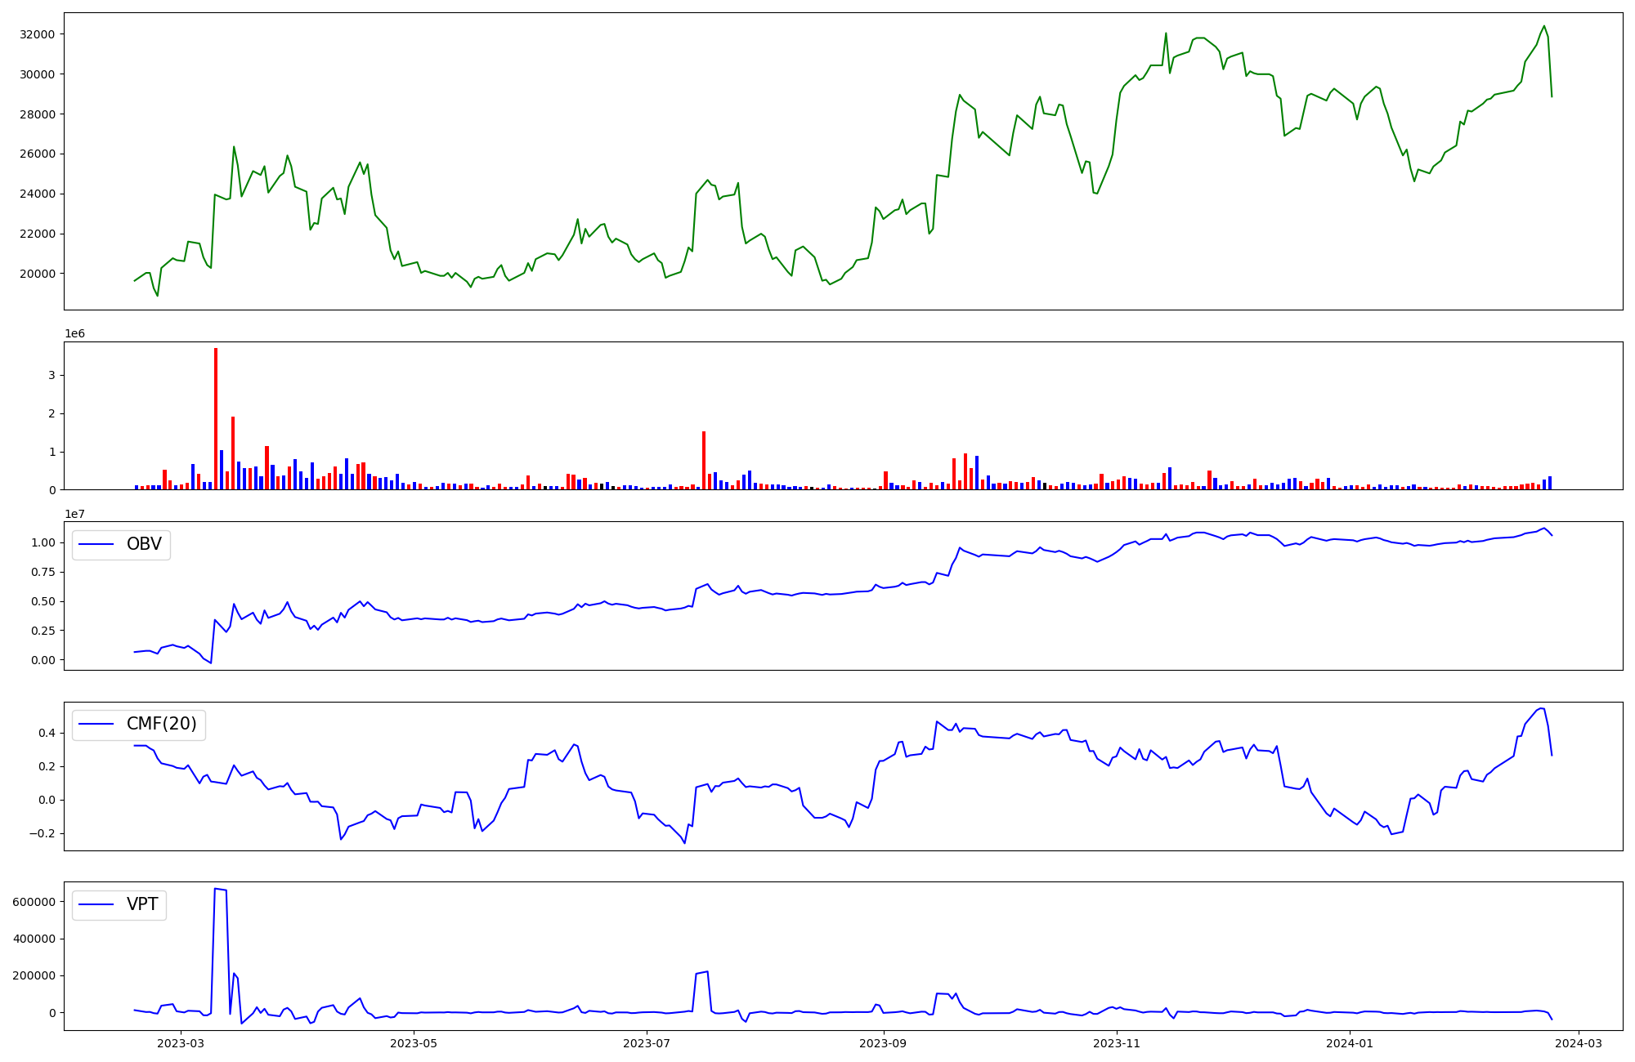Click the VPT legend box
The height and width of the screenshot is (1062, 1635).
[119, 904]
